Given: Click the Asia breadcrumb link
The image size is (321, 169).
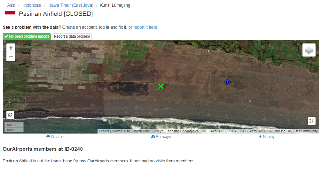Looking at the screenshot, I should pyautogui.click(x=11, y=5).
